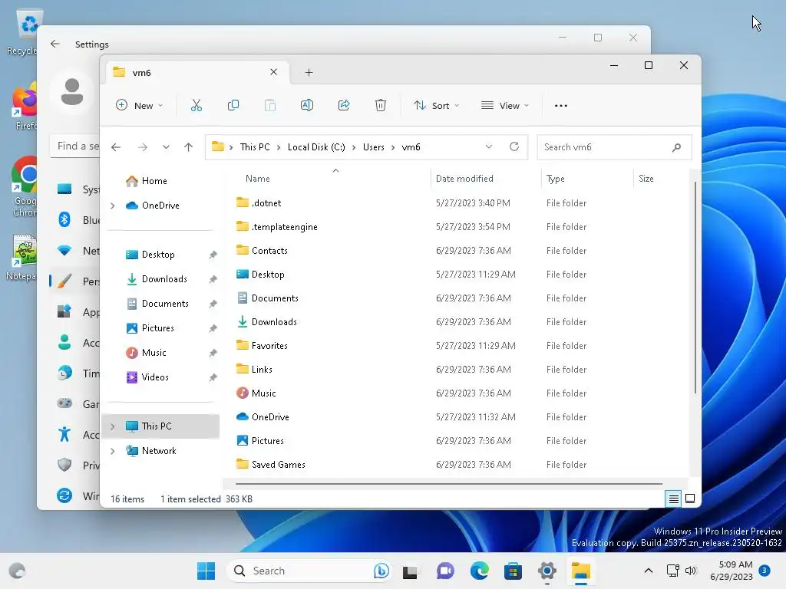Refresh the vm6 folder view
Screen dimensions: 786x589
[514, 146]
